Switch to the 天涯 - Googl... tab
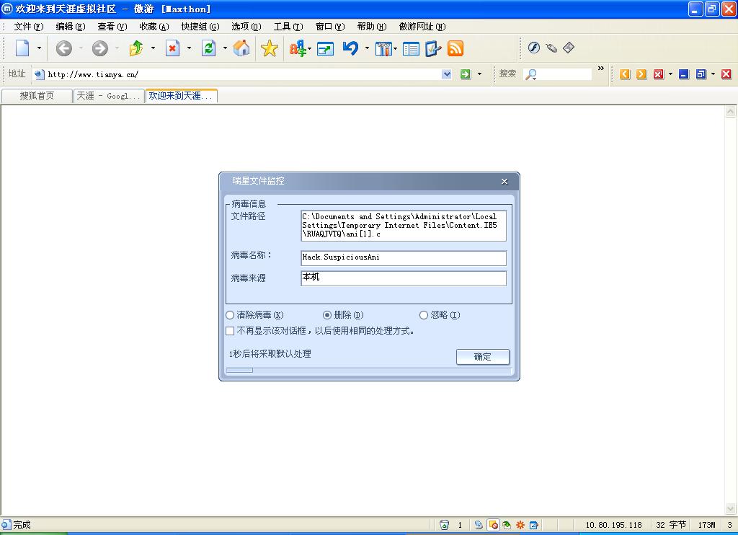This screenshot has height=535, width=738. click(x=109, y=96)
